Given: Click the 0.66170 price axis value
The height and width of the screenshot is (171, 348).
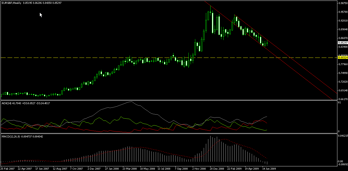Looking at the screenshot, I should pyautogui.click(x=343, y=99).
